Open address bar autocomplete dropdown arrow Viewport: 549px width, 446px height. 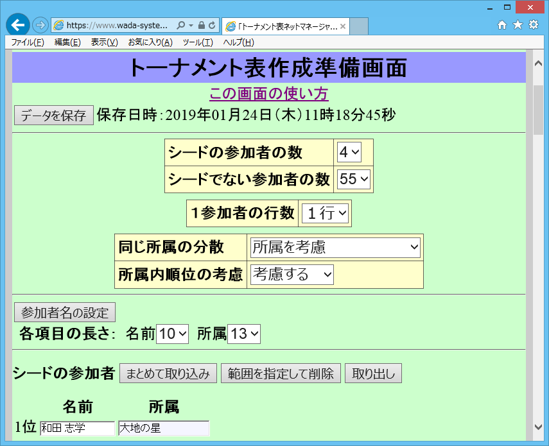click(x=191, y=25)
